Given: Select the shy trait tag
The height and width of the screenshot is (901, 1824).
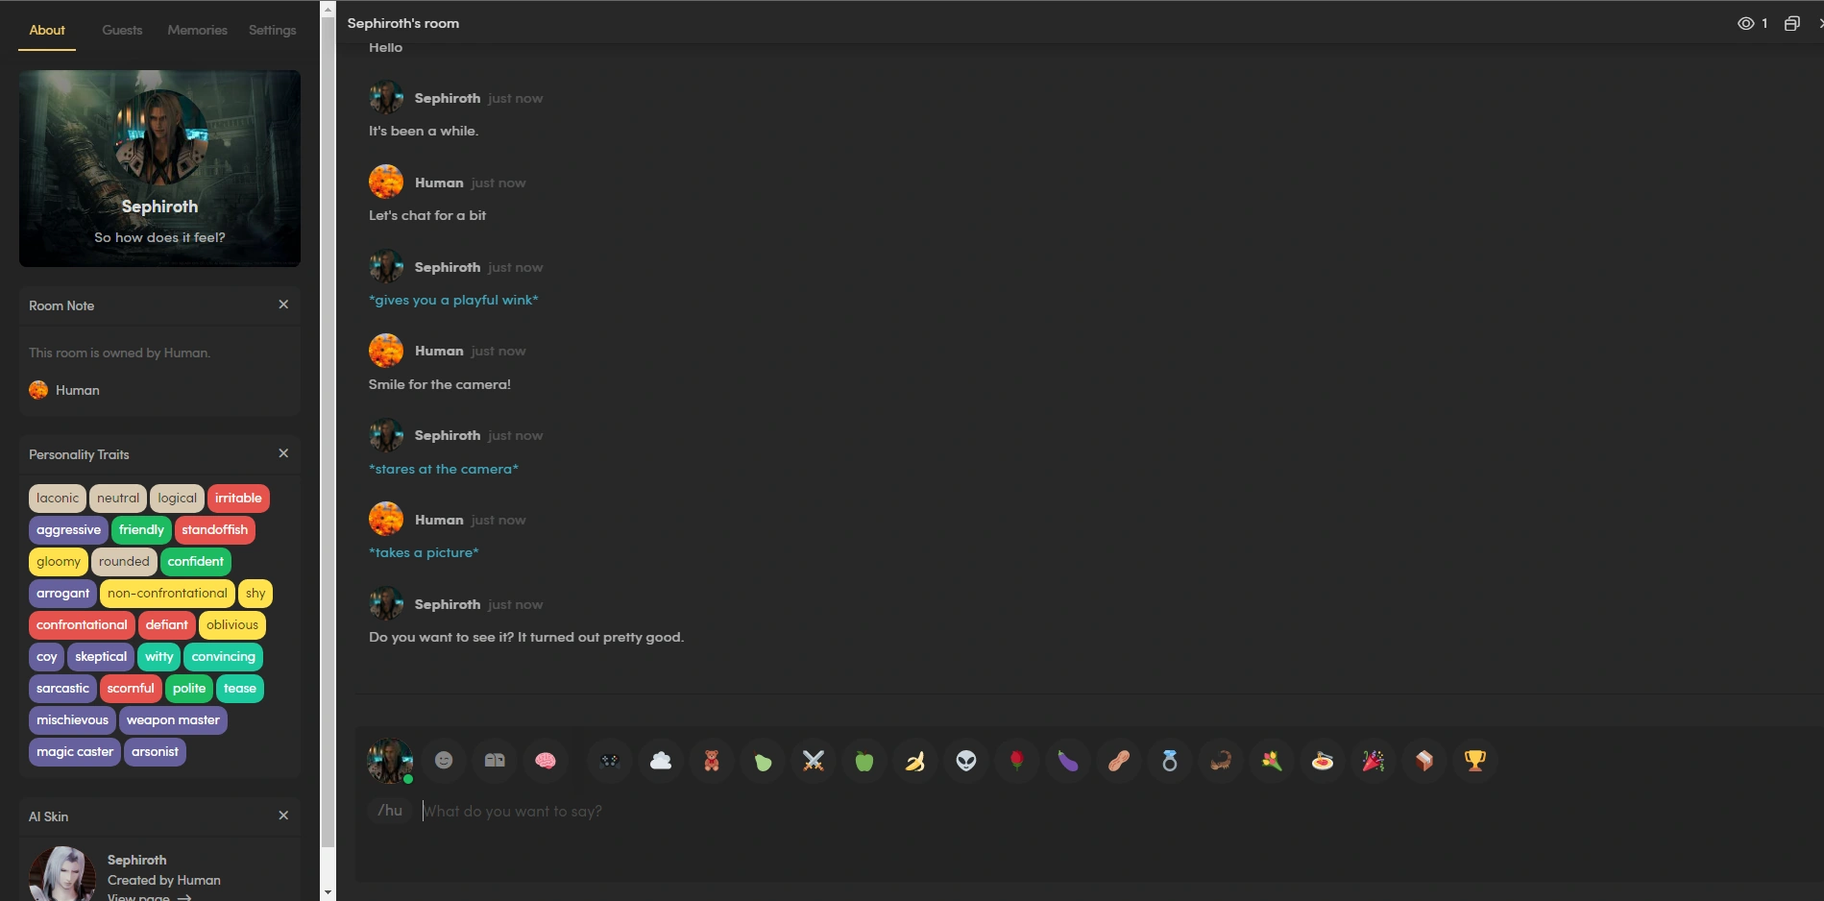Looking at the screenshot, I should 255,594.
